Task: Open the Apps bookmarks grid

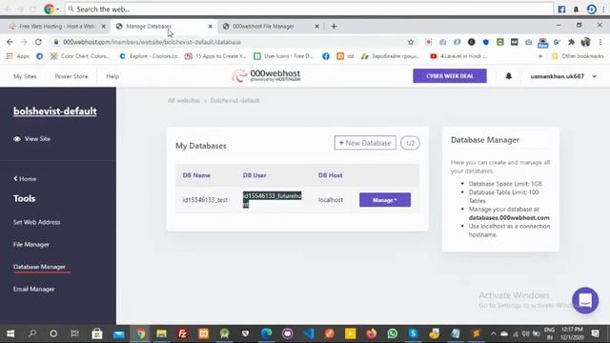Action: click(x=18, y=56)
